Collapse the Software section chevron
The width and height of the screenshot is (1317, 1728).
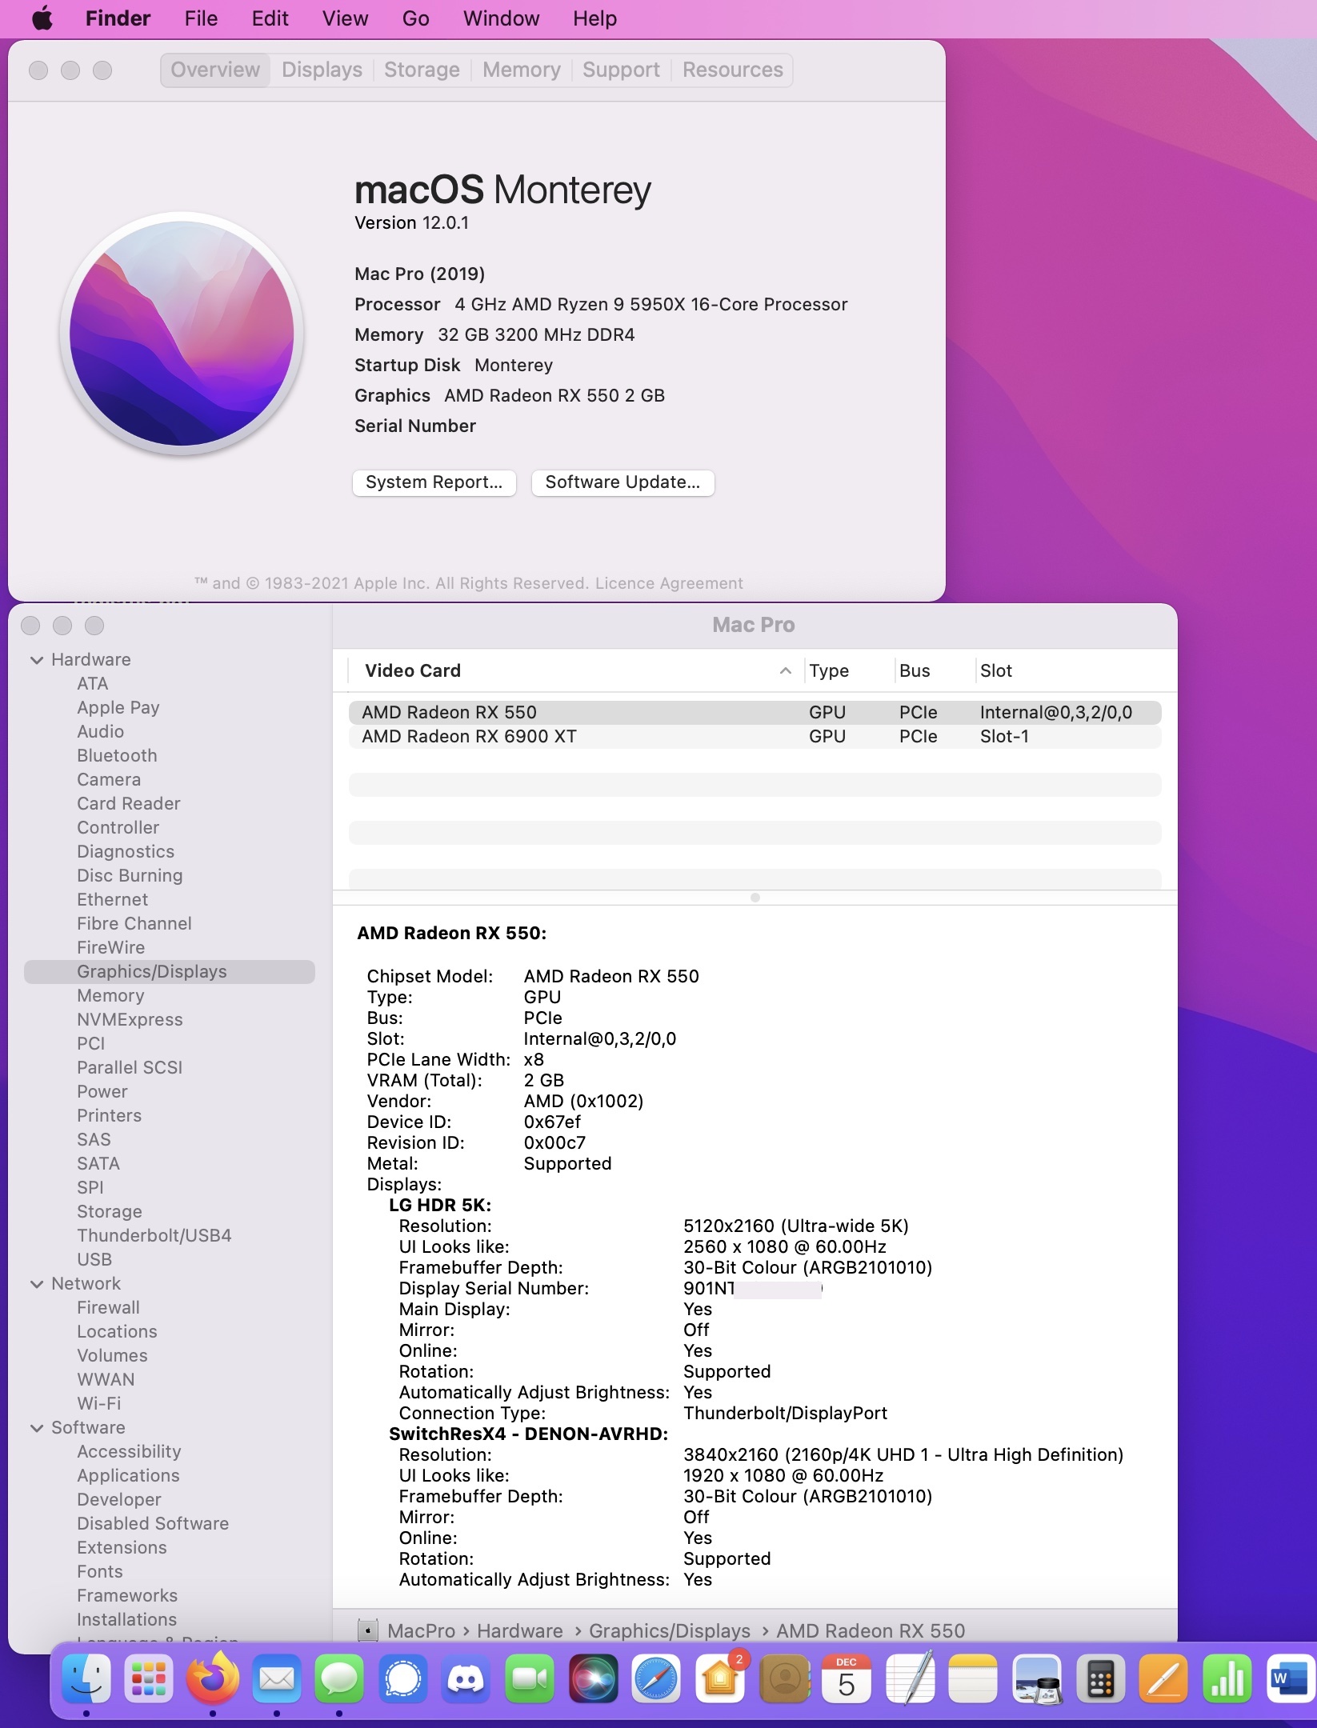click(x=37, y=1428)
